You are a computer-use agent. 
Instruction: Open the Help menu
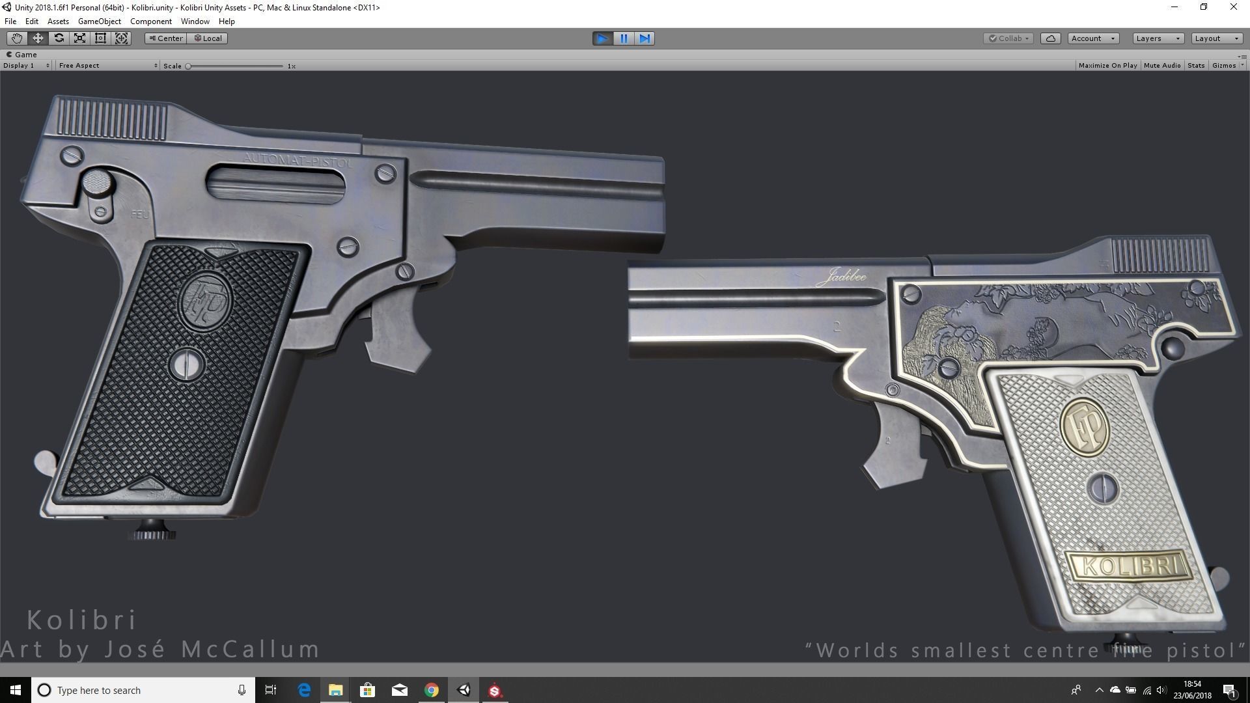click(x=227, y=21)
